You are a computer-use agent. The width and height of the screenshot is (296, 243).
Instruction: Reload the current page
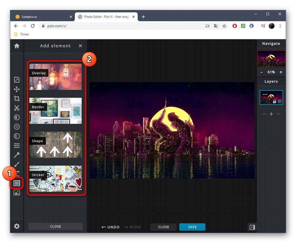coord(33,26)
